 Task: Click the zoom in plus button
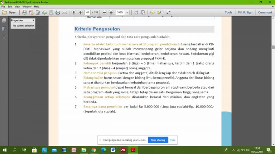[x=111, y=13]
